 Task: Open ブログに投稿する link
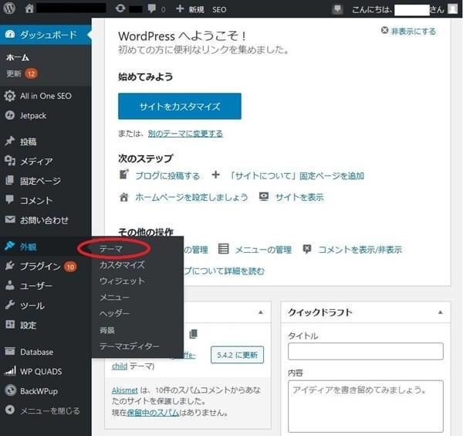167,176
